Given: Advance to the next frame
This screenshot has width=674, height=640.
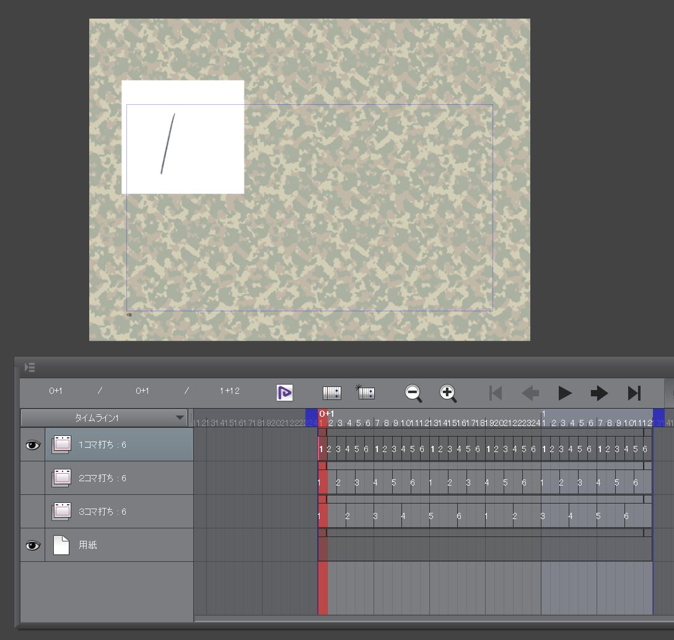Looking at the screenshot, I should click(x=599, y=393).
